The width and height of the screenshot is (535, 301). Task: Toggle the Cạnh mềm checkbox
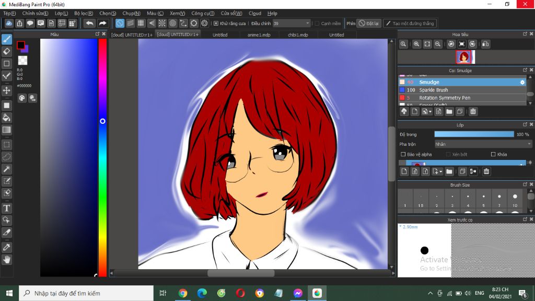(317, 24)
